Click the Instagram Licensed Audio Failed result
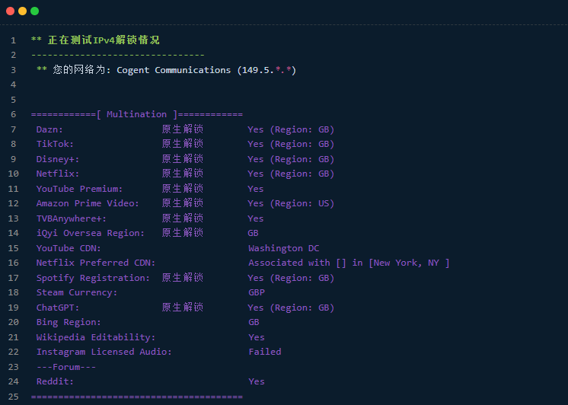 click(x=264, y=352)
